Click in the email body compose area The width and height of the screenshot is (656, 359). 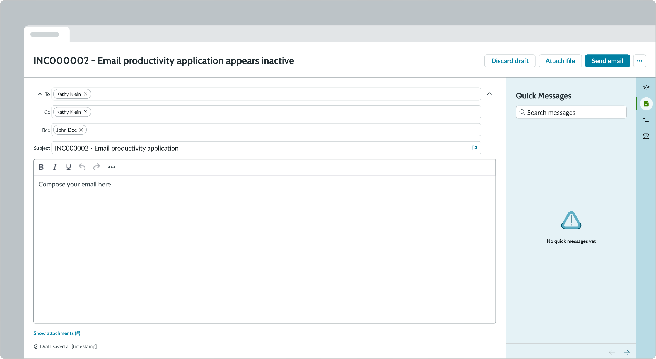pos(264,249)
